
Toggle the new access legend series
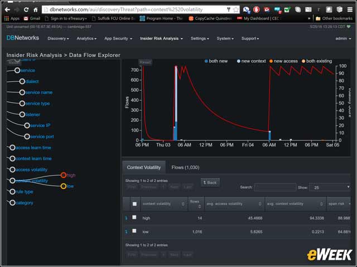(283, 61)
